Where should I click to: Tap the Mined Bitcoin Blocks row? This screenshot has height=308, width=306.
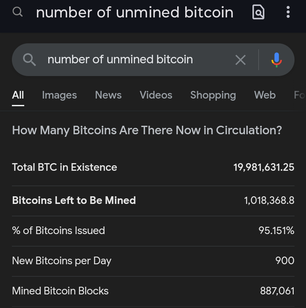153,291
